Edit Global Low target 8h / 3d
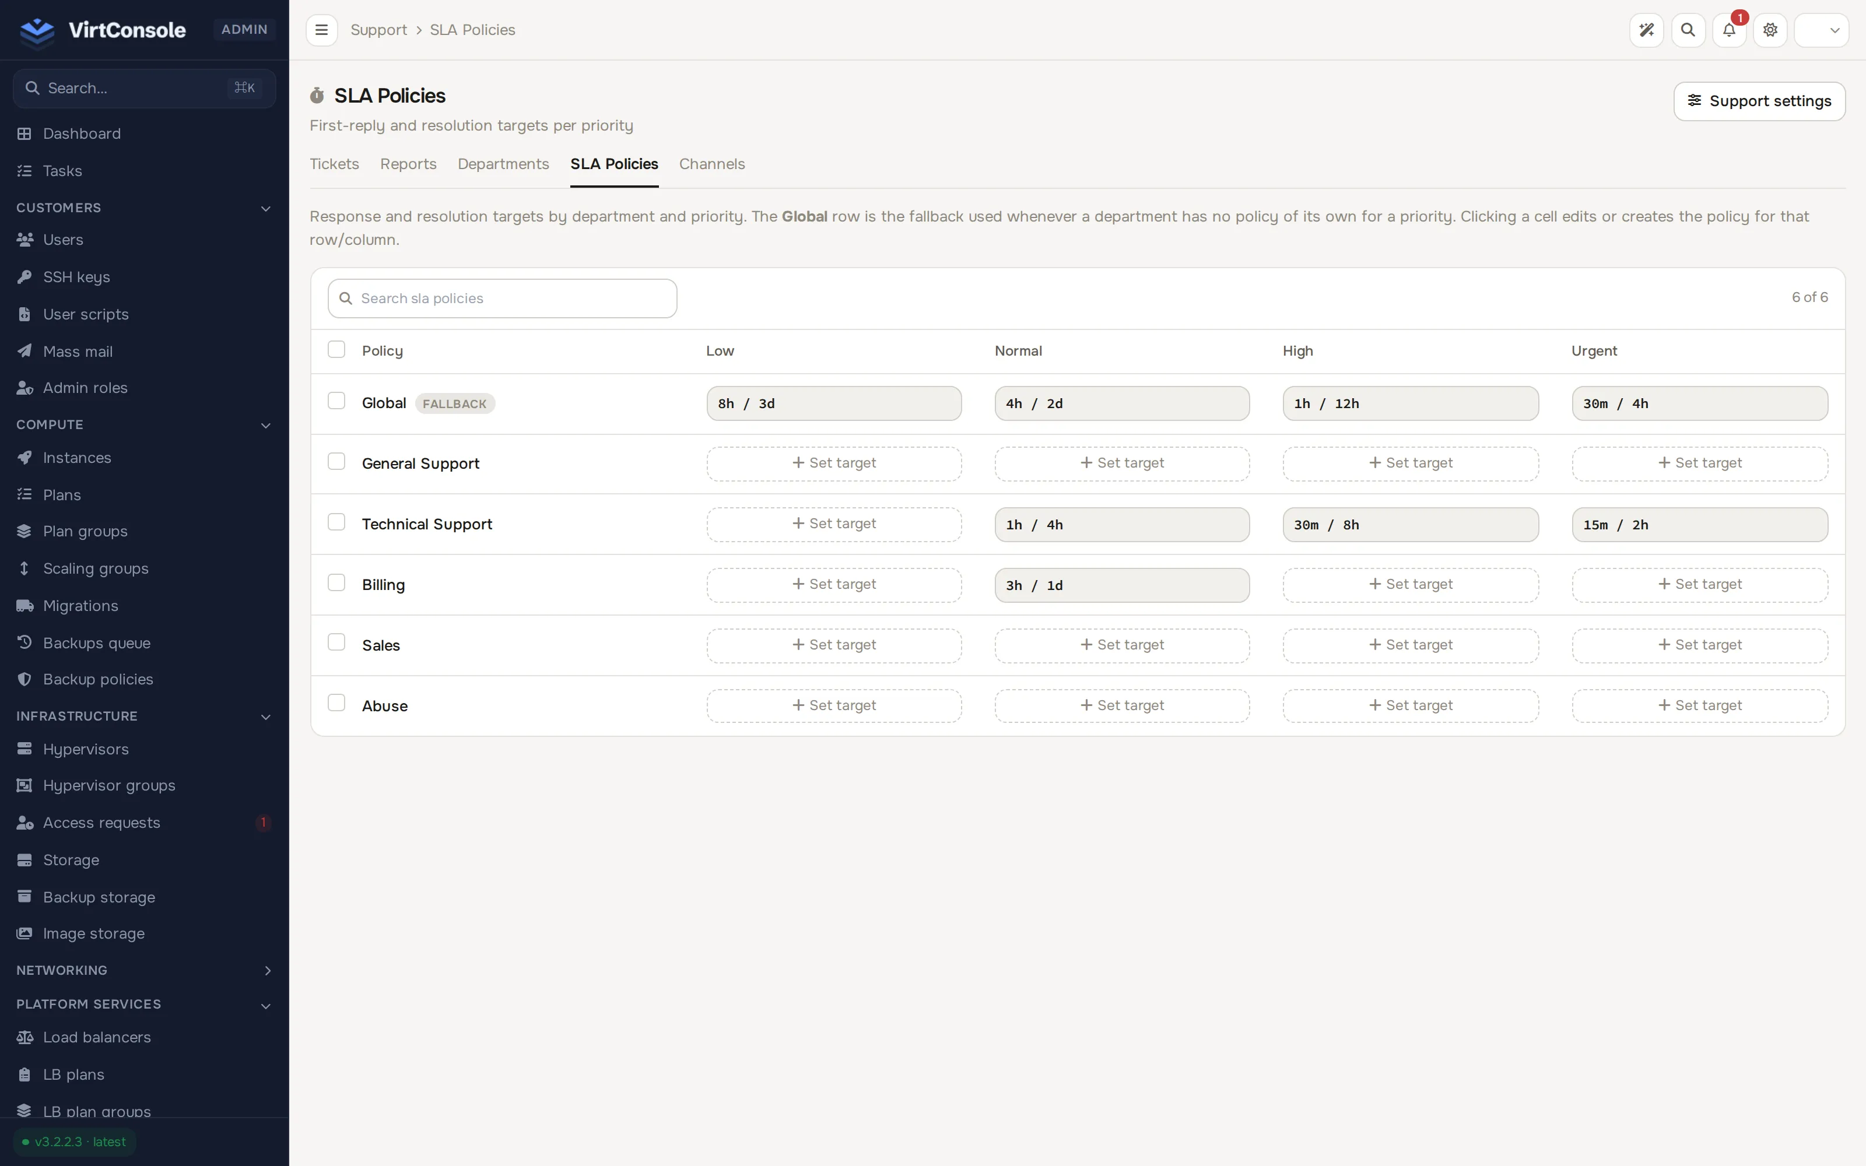Viewport: 1866px width, 1166px height. coord(834,403)
